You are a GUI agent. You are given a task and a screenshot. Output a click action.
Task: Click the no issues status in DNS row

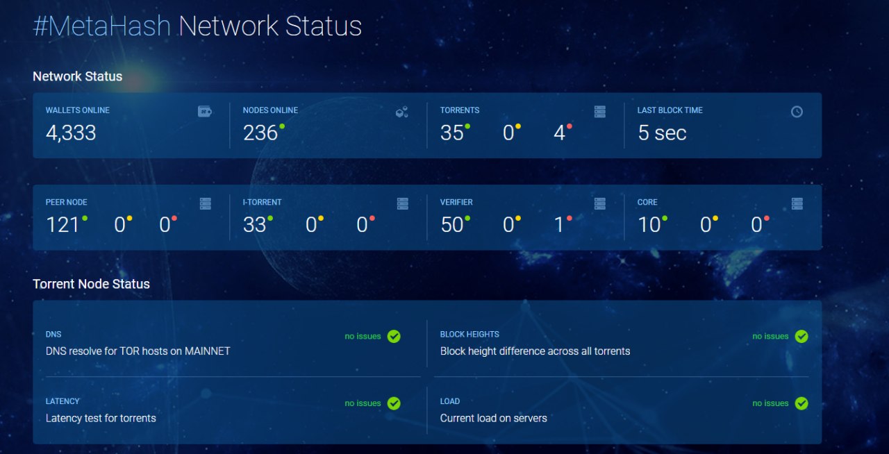tap(363, 336)
